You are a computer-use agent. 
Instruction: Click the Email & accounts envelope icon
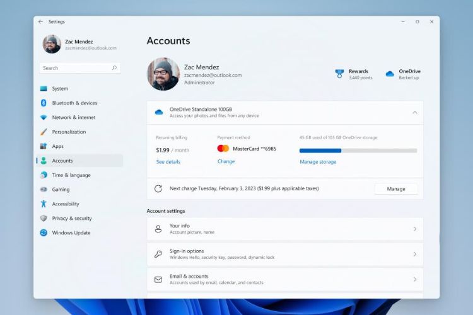click(158, 280)
